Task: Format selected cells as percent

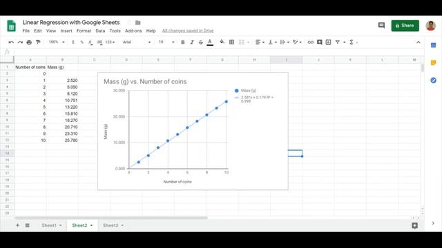Action: click(x=82, y=42)
